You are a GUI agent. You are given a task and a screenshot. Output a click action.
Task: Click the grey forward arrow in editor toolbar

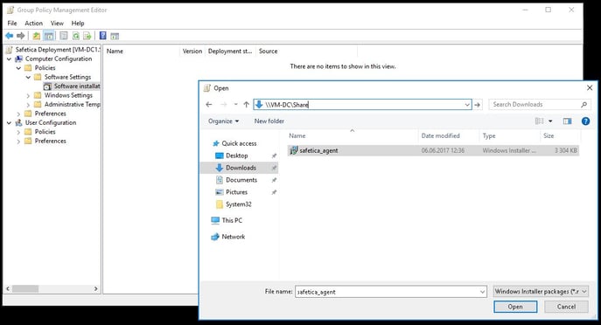pyautogui.click(x=21, y=36)
